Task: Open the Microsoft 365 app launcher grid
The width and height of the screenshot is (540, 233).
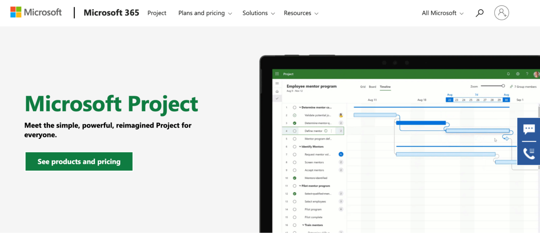Action: 277,74
